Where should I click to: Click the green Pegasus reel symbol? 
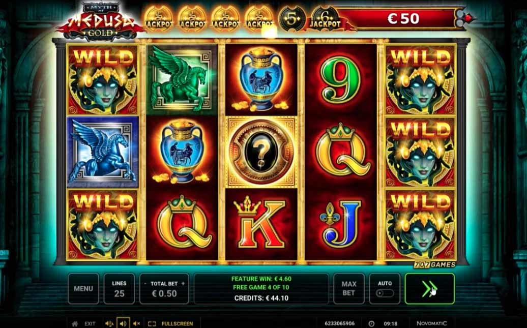pyautogui.click(x=182, y=80)
